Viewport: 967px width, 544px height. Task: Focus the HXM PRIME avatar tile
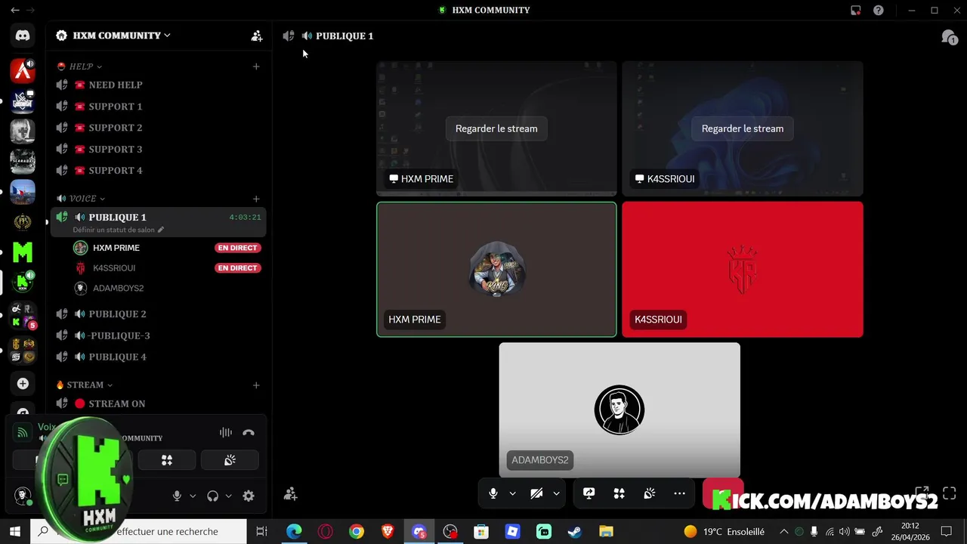tap(496, 269)
